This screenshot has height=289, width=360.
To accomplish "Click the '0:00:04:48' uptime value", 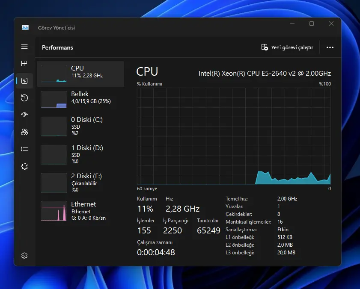I will point(156,252).
